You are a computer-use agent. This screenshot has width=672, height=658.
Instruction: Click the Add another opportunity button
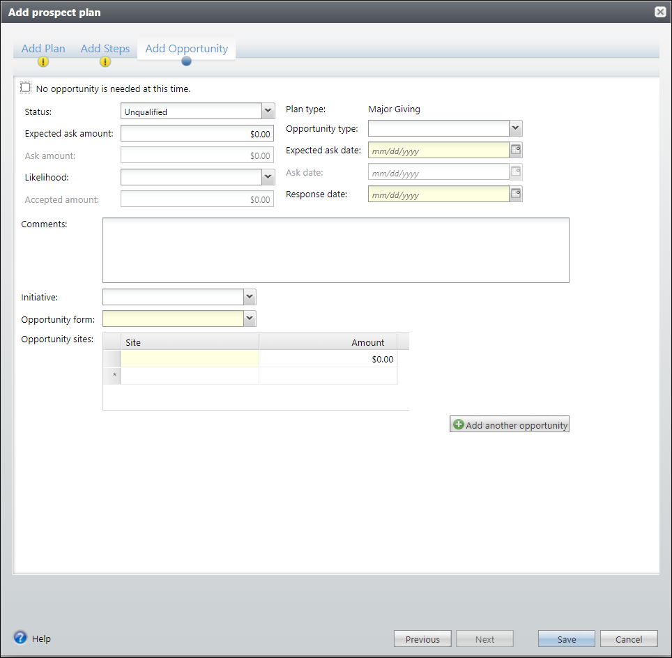point(510,424)
